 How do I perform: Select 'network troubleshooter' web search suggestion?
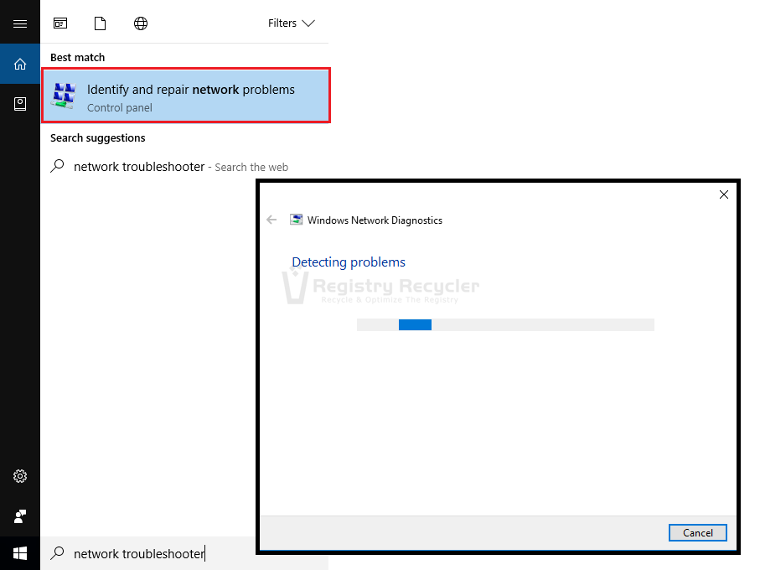181,167
